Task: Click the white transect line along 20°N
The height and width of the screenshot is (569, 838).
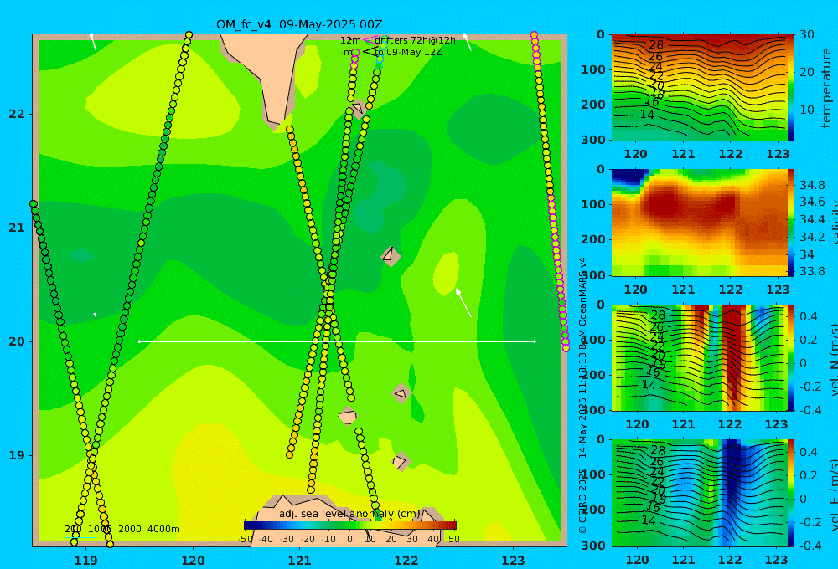Action: point(337,341)
